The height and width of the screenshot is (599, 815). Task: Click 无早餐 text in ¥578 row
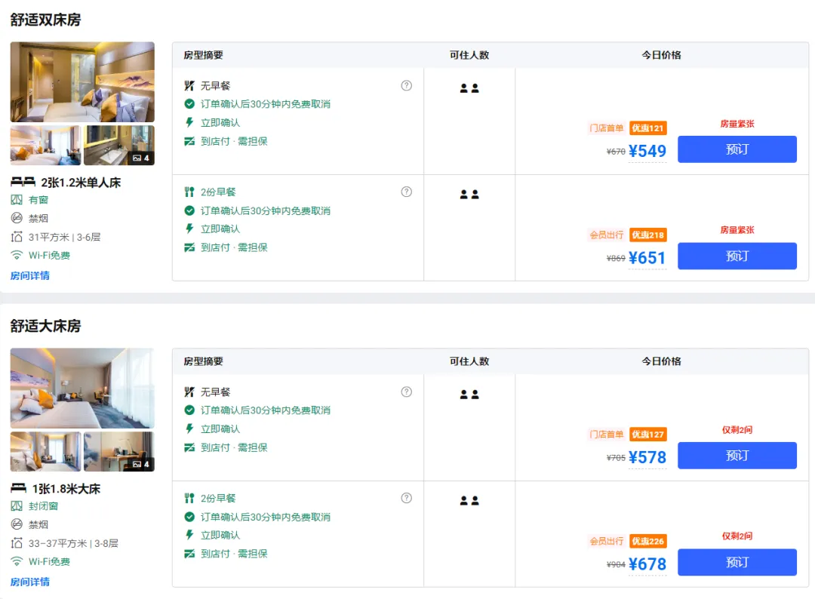pos(215,392)
